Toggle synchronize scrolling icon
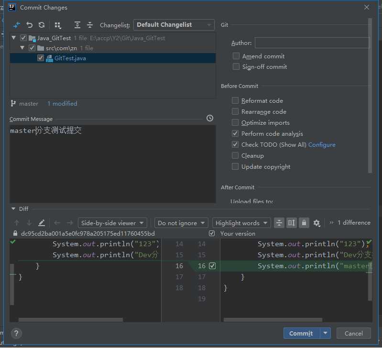This screenshot has height=348, width=382. coord(291,223)
